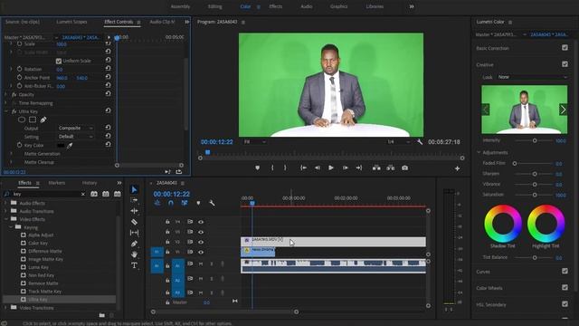The width and height of the screenshot is (579, 326).
Task: Toggle Rotation animation stopwatch
Action: 19,69
